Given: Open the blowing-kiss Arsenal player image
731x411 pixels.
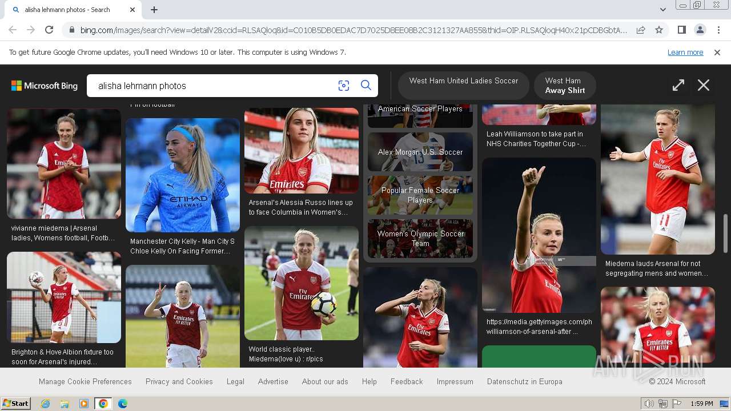Looking at the screenshot, I should (420, 317).
